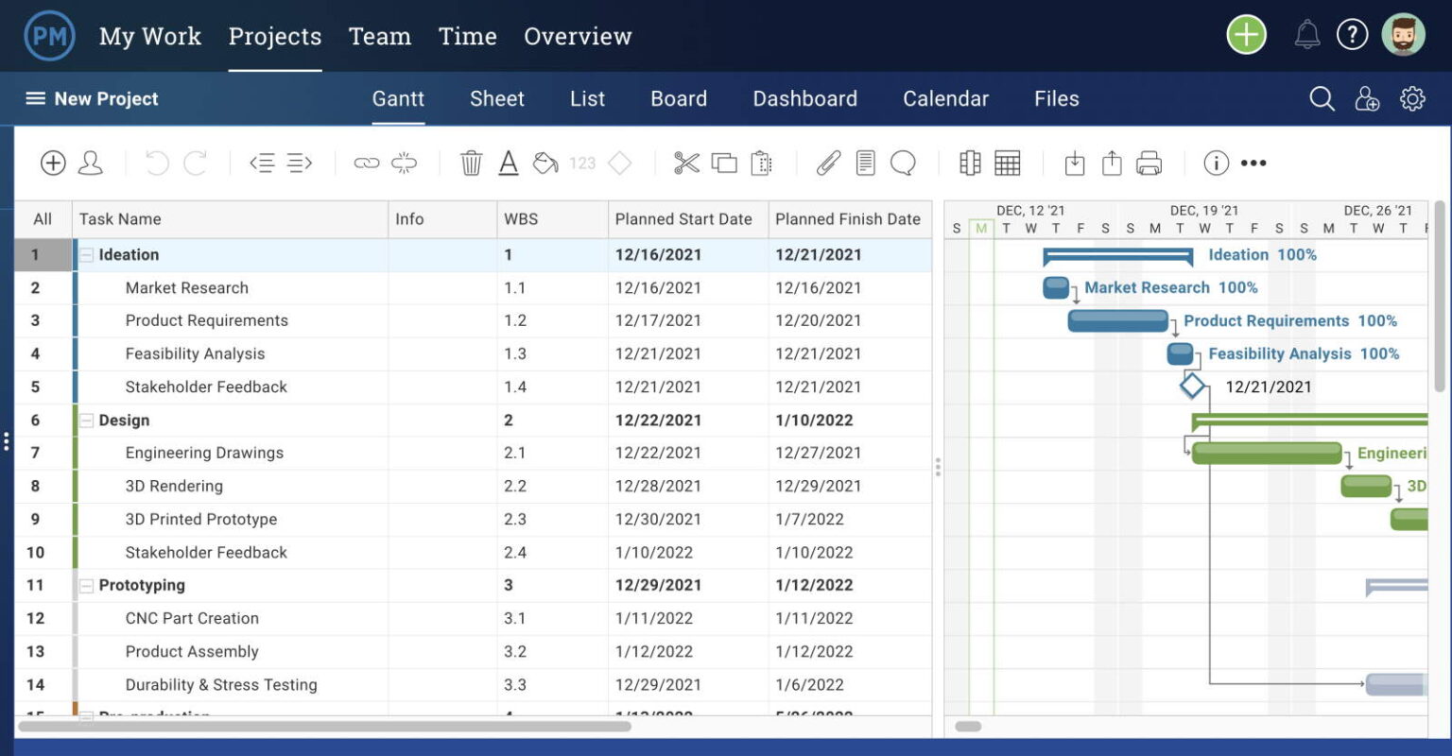The height and width of the screenshot is (756, 1452).
Task: Click the paint bucket fill color icon
Action: [545, 163]
